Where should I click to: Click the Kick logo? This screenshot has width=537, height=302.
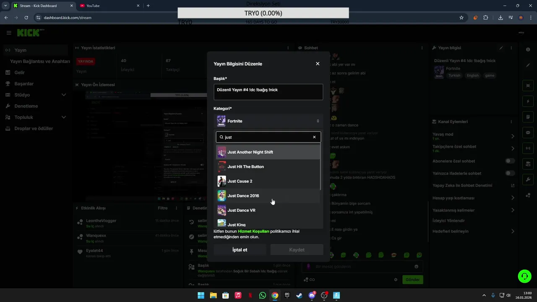pos(28,33)
